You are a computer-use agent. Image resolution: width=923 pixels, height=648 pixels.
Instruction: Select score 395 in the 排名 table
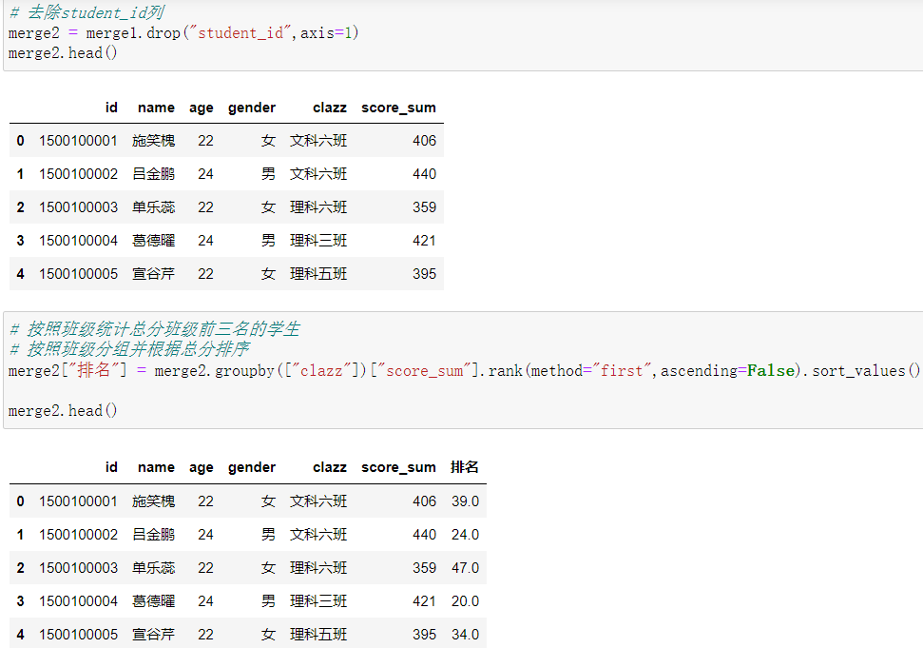pyautogui.click(x=424, y=635)
